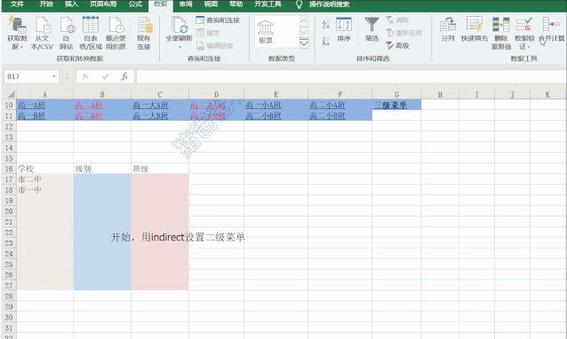Click Flash Fill (快速填充) icon
This screenshot has width=567, height=339.
pyautogui.click(x=475, y=25)
